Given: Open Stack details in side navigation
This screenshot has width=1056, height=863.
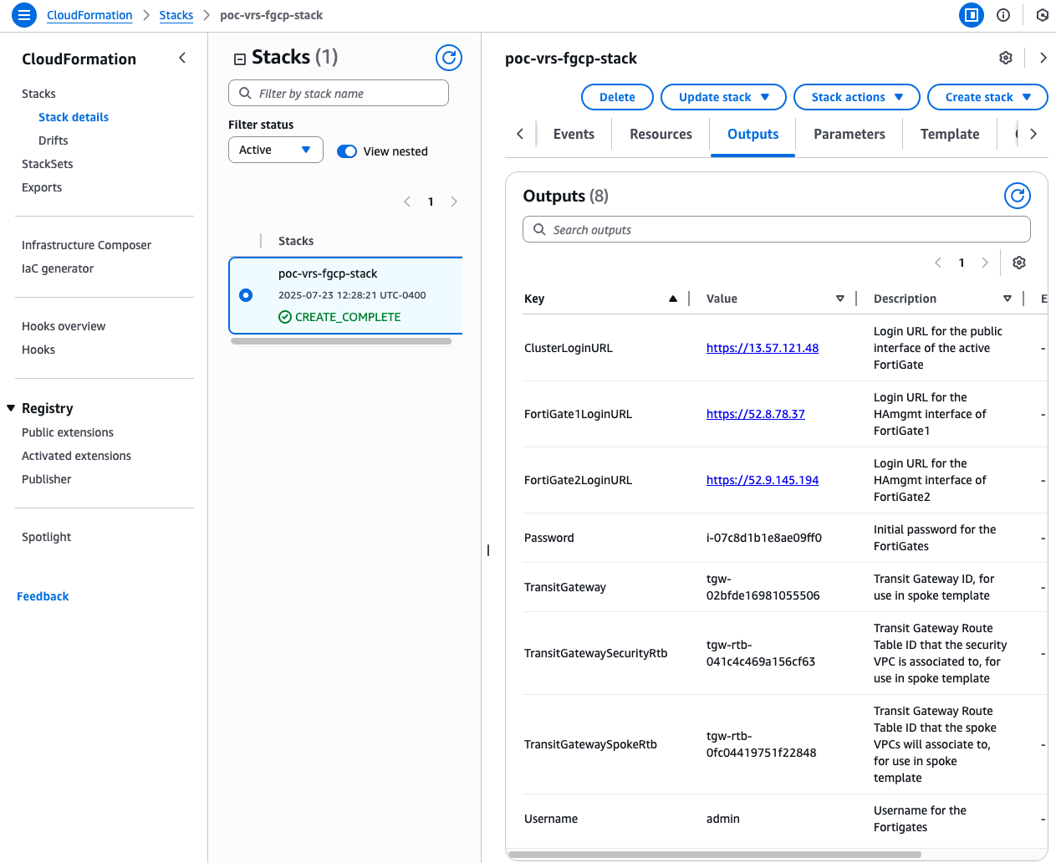Looking at the screenshot, I should [74, 117].
